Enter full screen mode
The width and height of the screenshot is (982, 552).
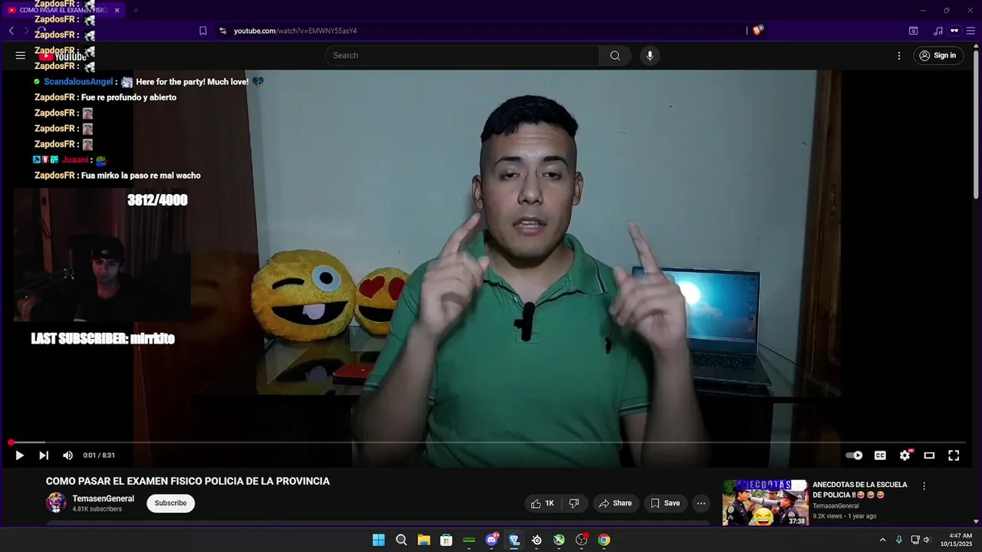(x=954, y=455)
